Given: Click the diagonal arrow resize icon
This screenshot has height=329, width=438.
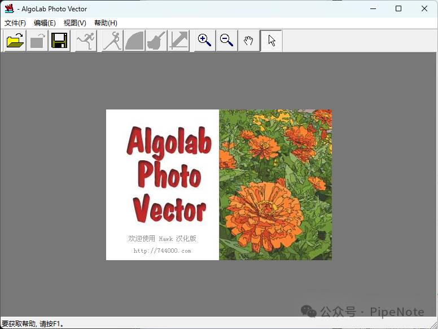Looking at the screenshot, I should 178,41.
